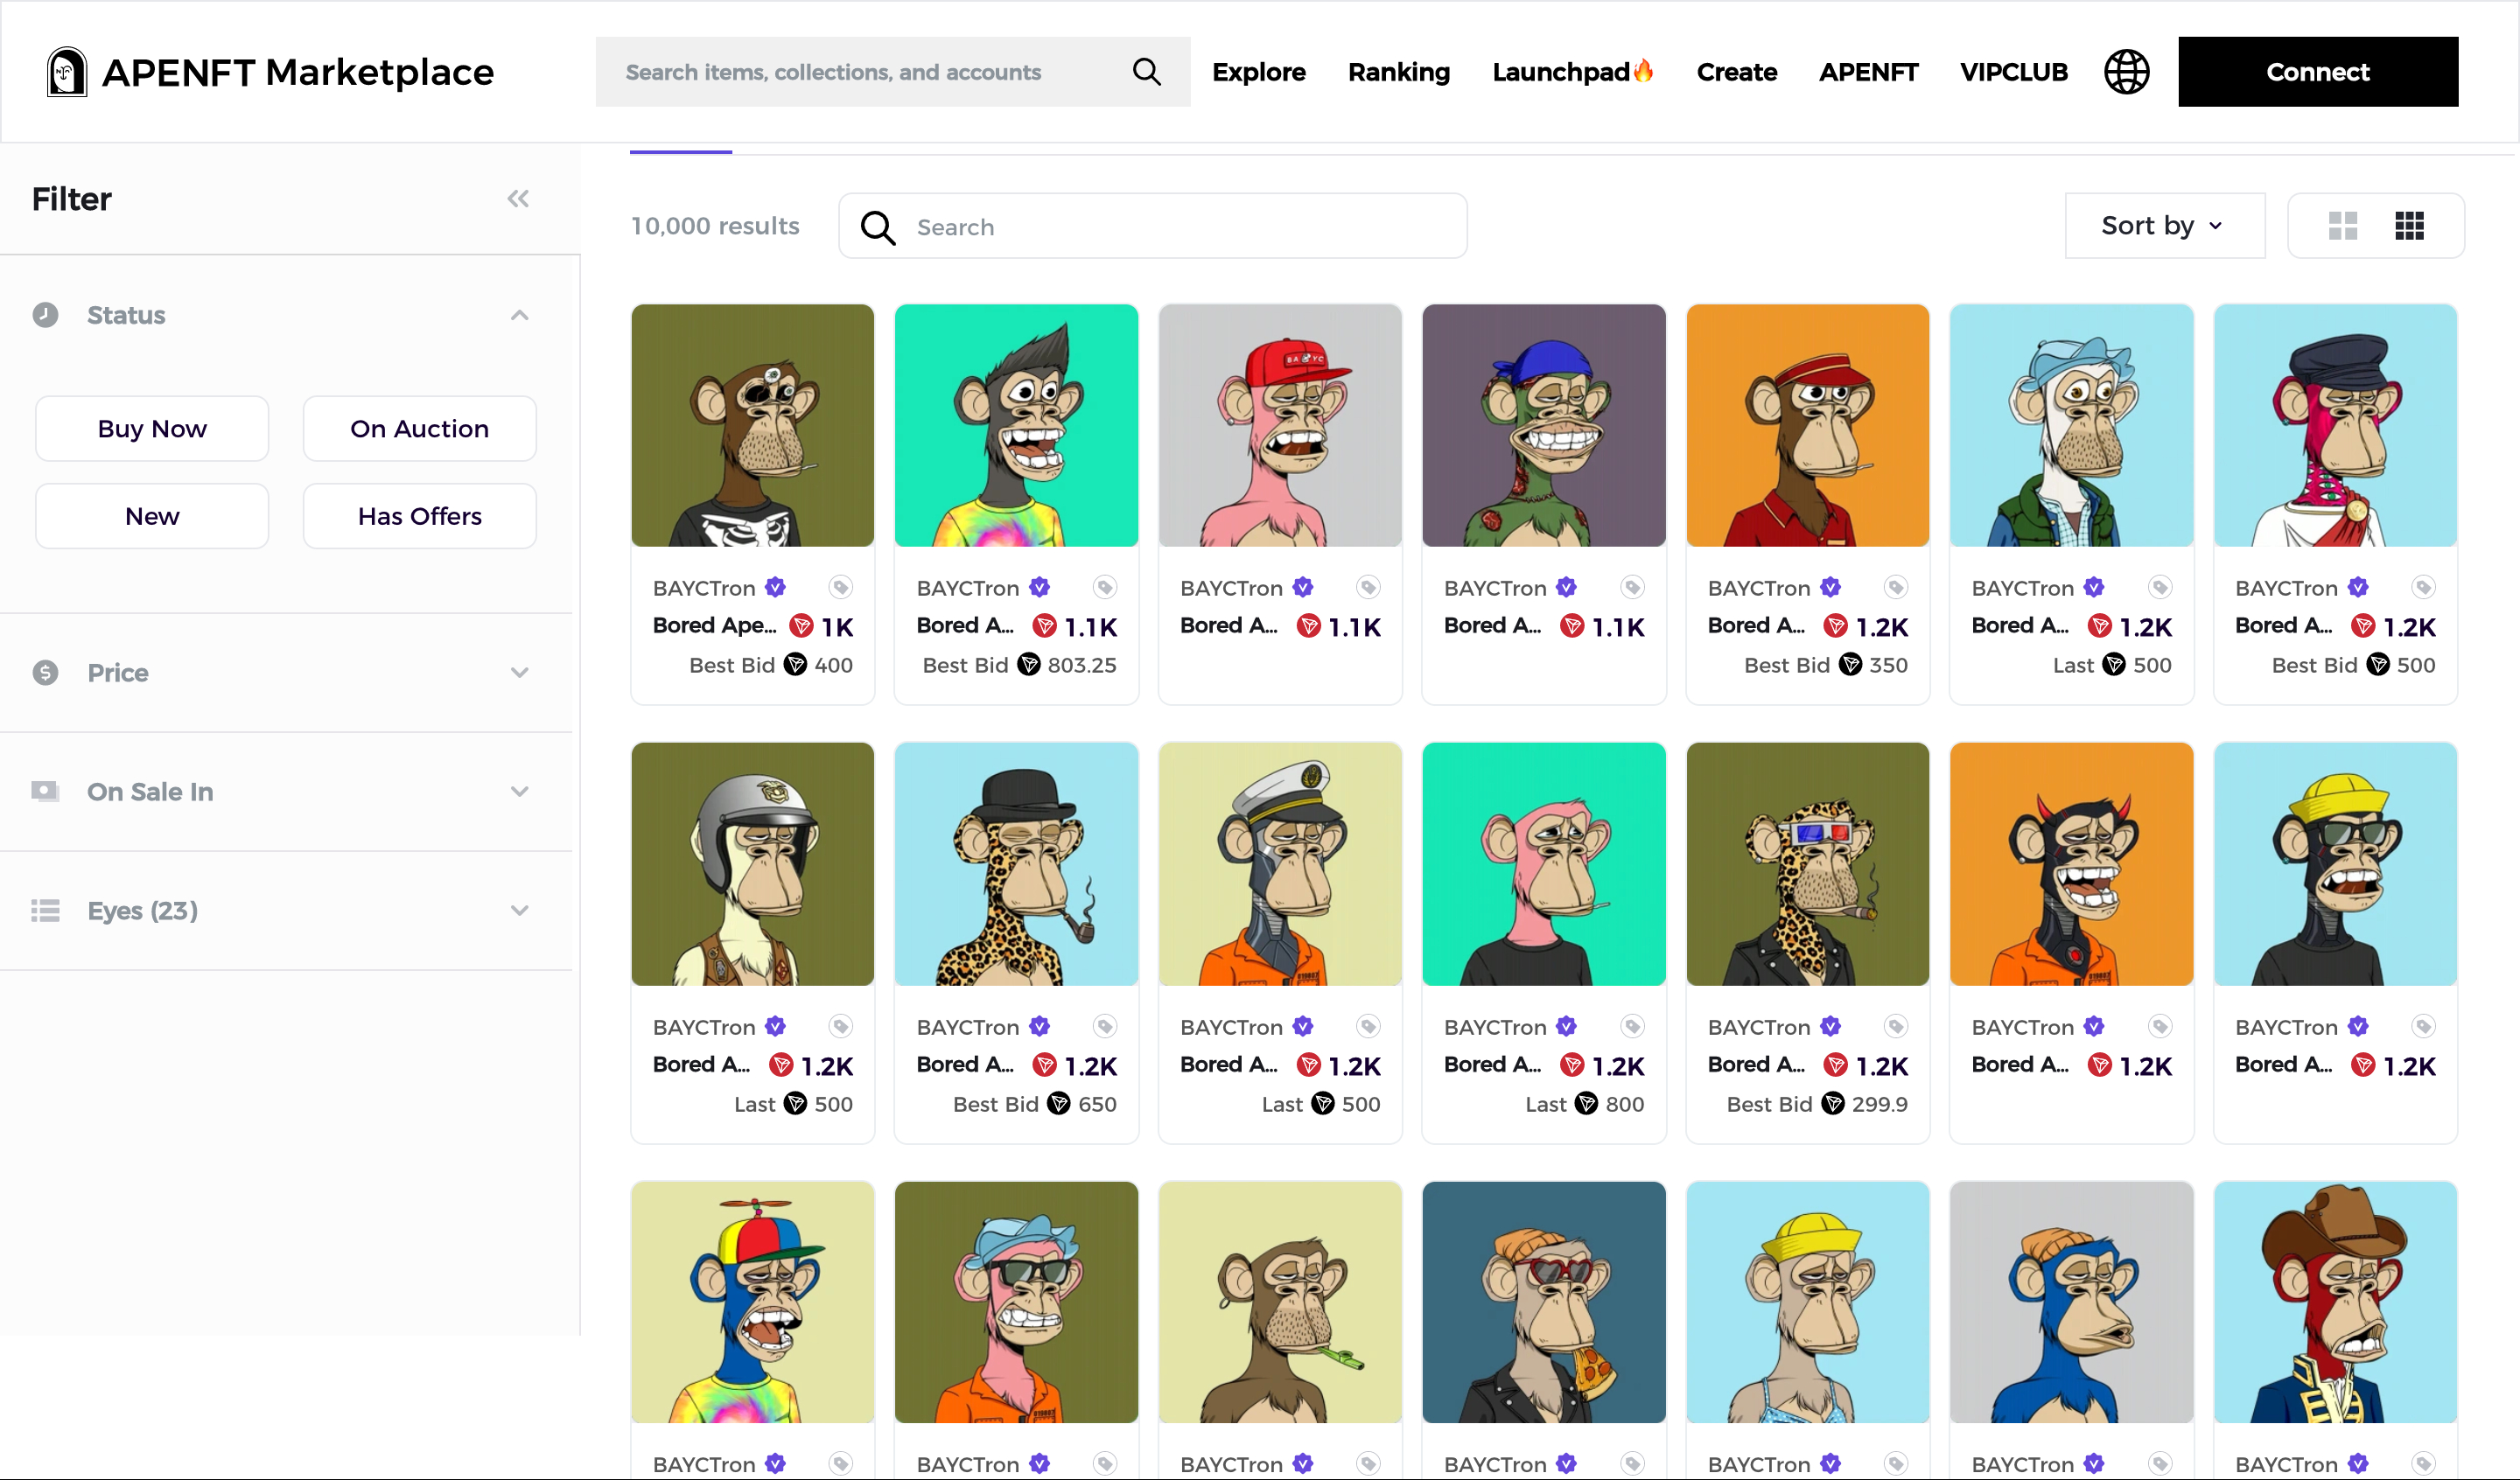
Task: Toggle the On Auction status filter
Action: [x=420, y=429]
